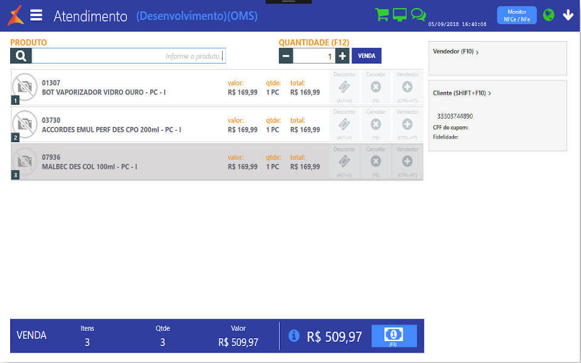The width and height of the screenshot is (581, 363).
Task: Add Vendedor to BOT VAPORIZADOR item
Action: click(407, 87)
